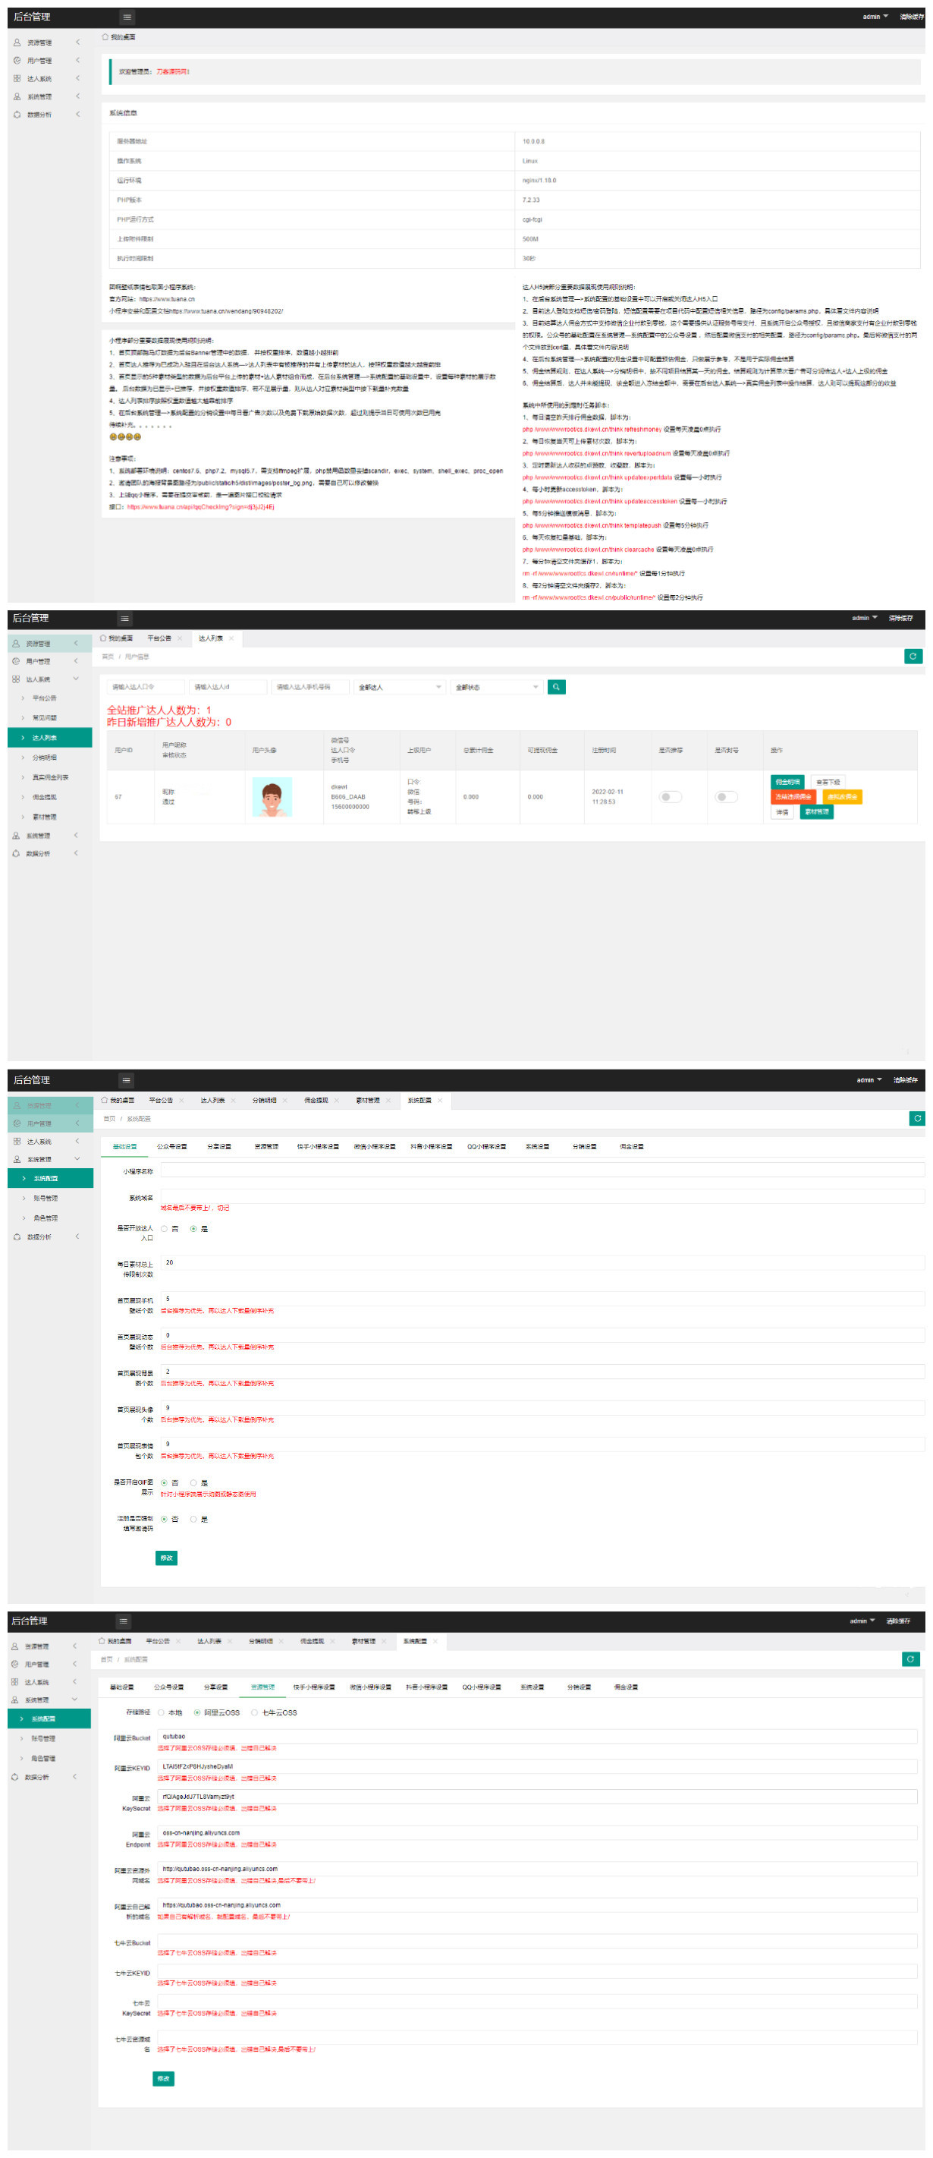Click the 系统管理 sidebar icon in the top dashboard

tap(17, 96)
